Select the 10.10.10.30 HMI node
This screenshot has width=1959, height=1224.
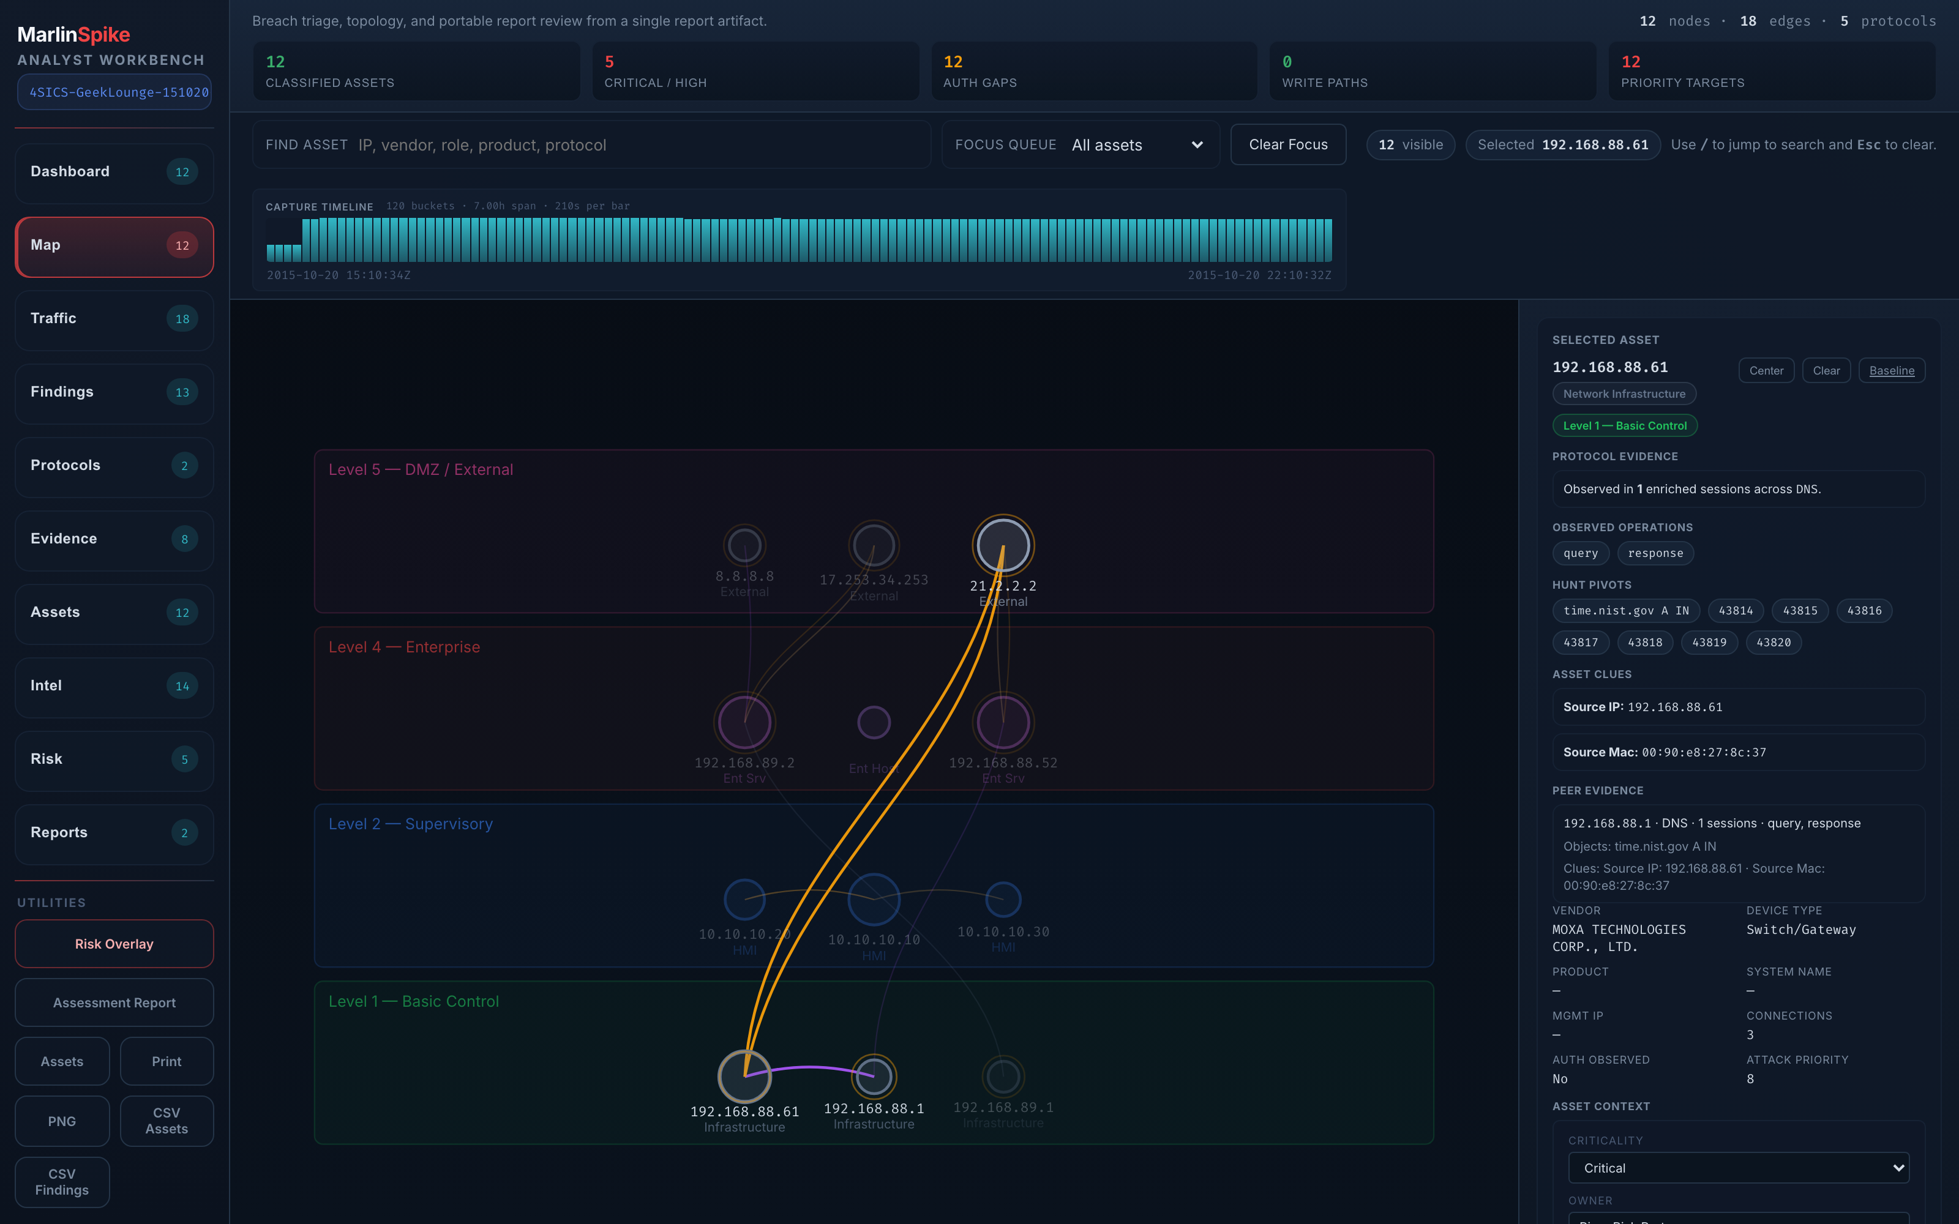point(1003,900)
